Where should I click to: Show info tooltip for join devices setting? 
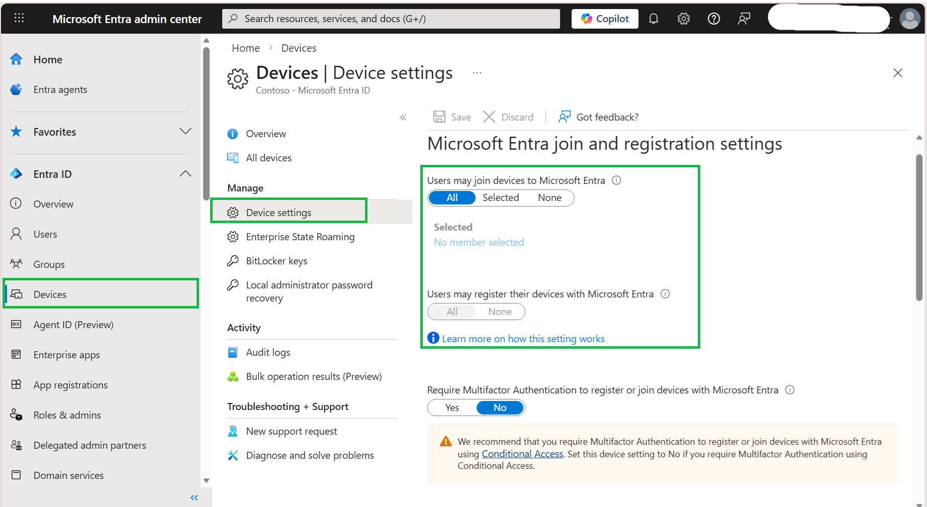(616, 180)
